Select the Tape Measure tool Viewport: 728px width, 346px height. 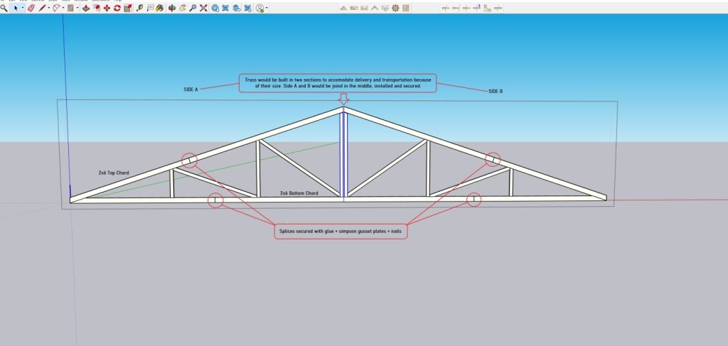(x=140, y=8)
